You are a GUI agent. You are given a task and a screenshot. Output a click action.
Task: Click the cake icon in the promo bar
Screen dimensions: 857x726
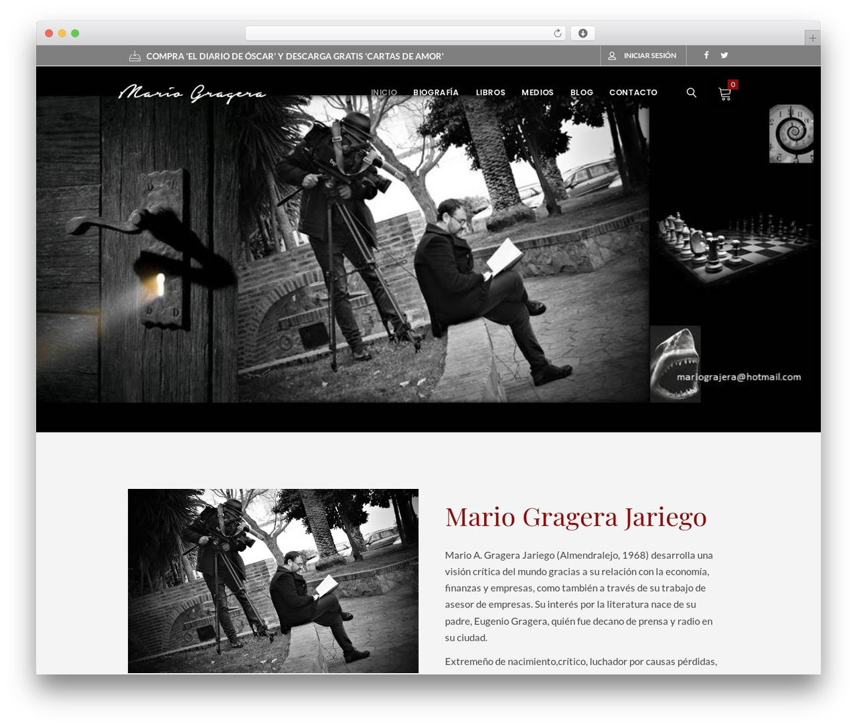(x=135, y=56)
